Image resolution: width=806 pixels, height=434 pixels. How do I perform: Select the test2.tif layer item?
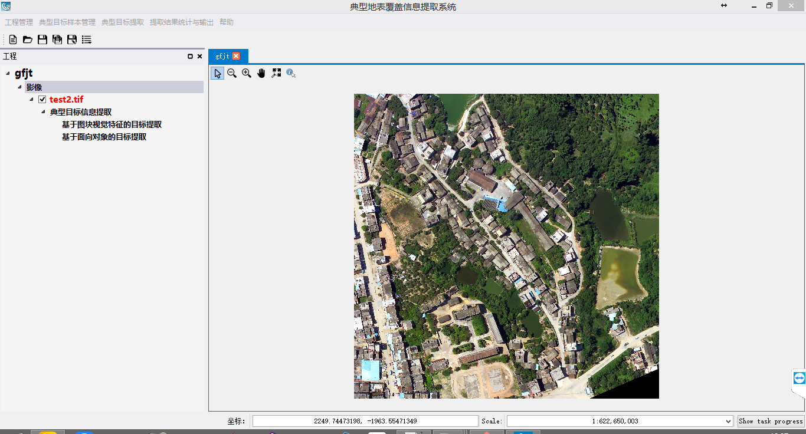67,100
